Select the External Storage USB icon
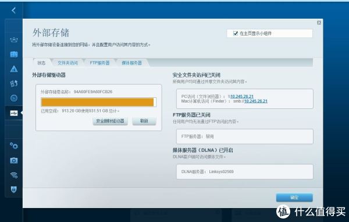 click(x=14, y=113)
